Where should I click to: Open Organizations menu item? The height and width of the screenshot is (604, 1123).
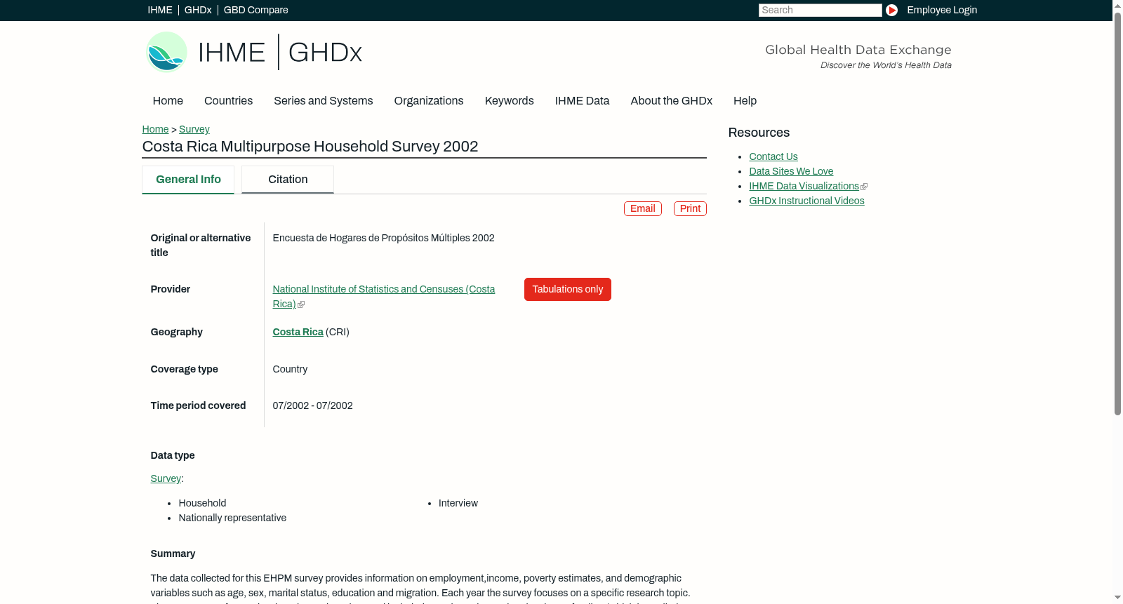tap(429, 101)
